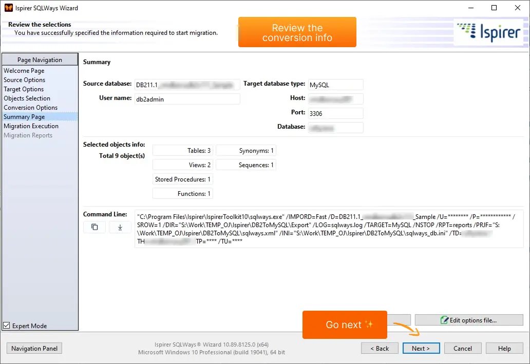Screen dimensions: 530x364
Task: Click the User name field db2admin
Action: [187, 99]
